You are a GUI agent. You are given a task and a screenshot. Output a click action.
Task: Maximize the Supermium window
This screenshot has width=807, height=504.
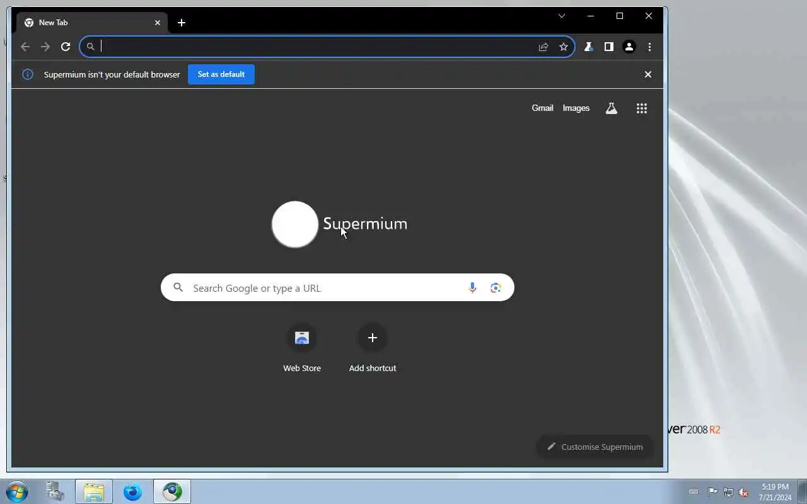tap(620, 16)
